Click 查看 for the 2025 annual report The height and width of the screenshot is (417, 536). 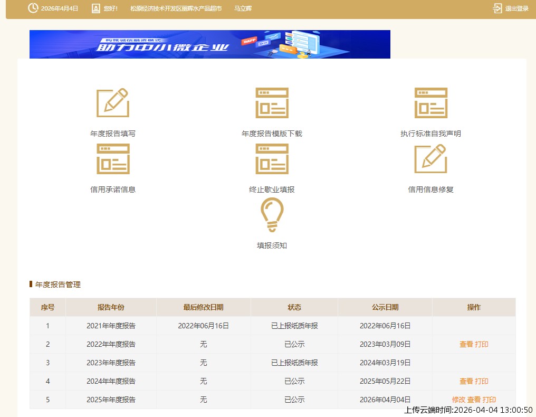pos(474,400)
